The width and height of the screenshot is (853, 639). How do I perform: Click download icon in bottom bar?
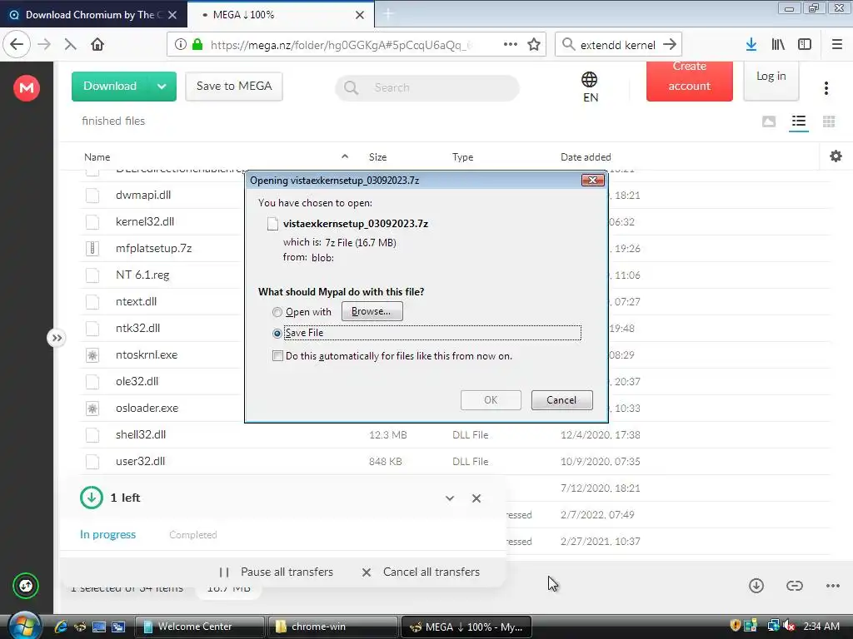pos(756,586)
